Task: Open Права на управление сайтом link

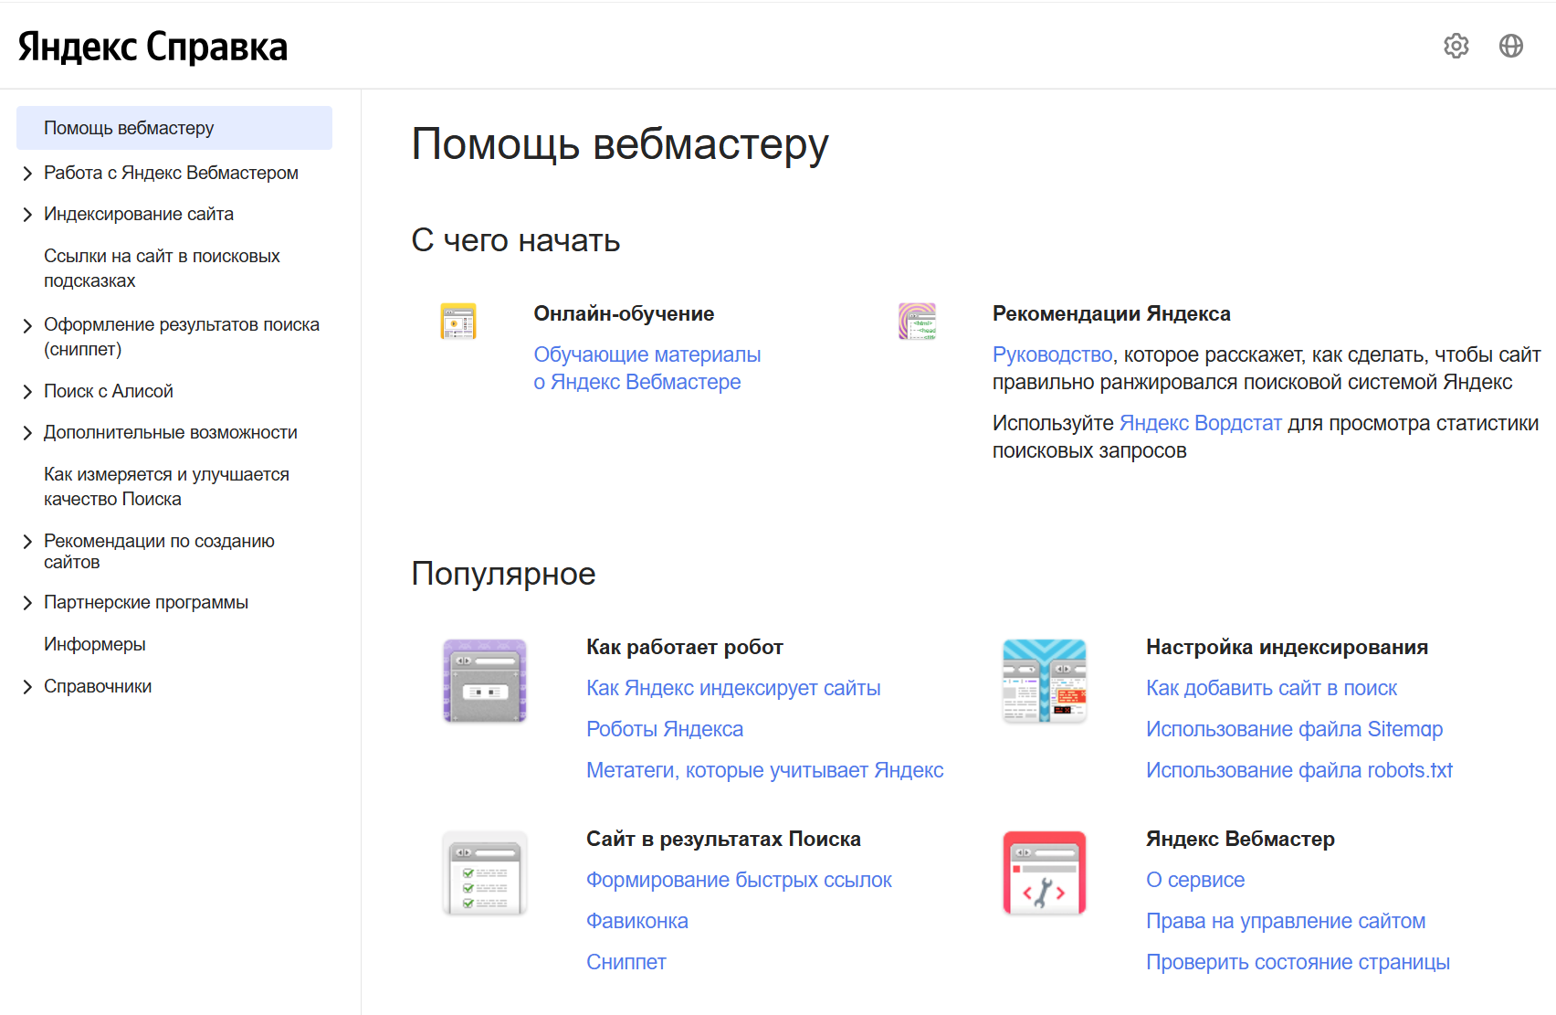Action: coord(1286,921)
